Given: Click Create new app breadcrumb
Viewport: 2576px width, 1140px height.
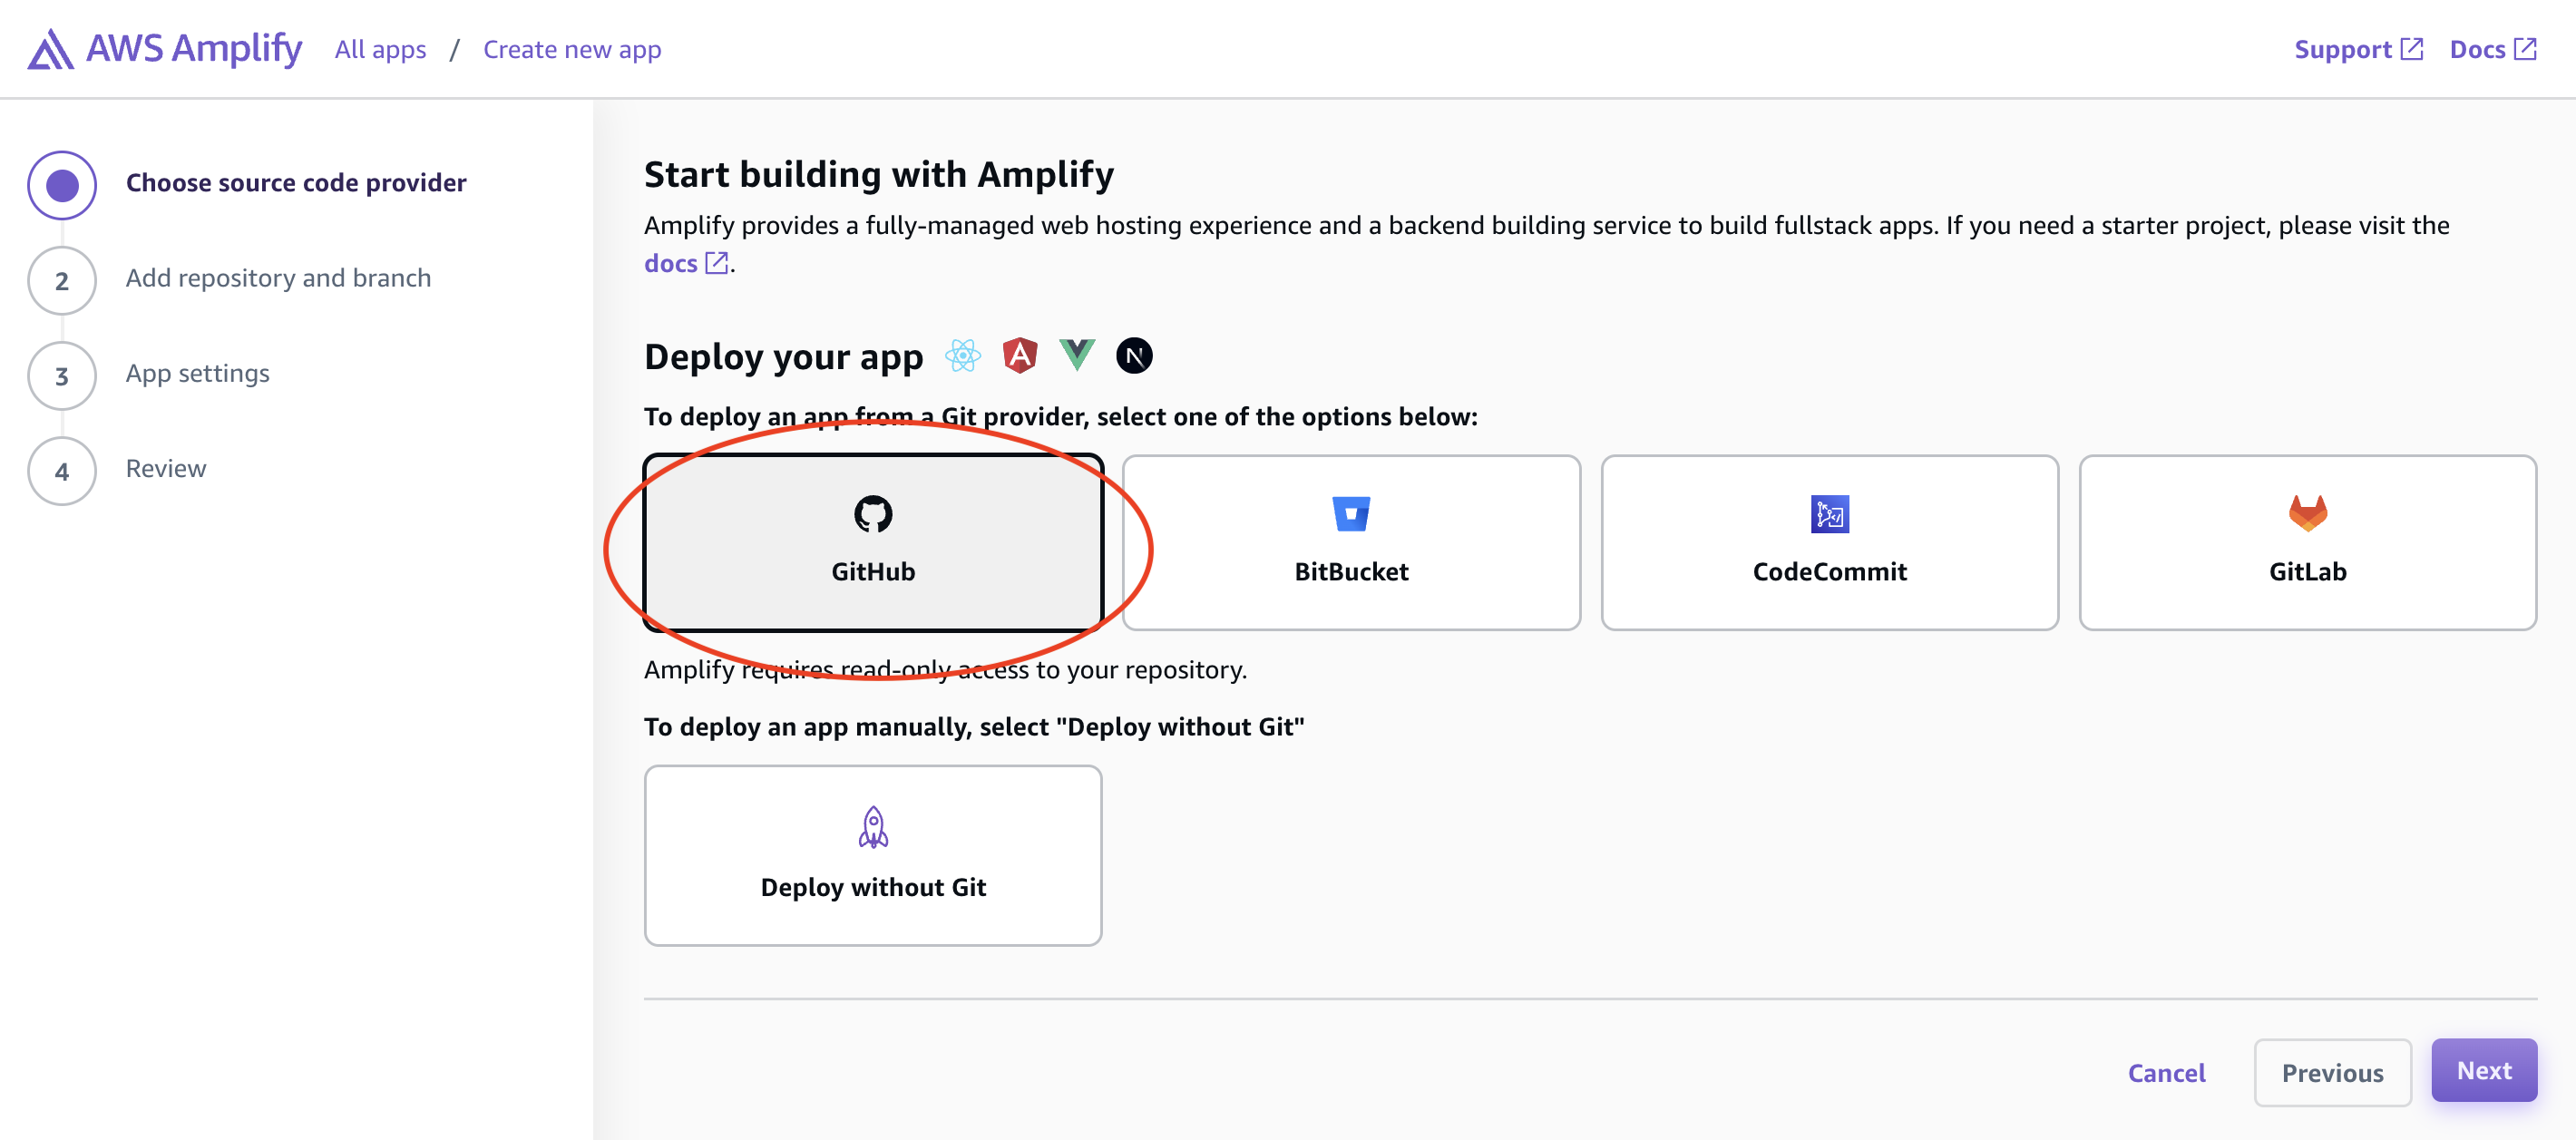Looking at the screenshot, I should click(x=572, y=50).
